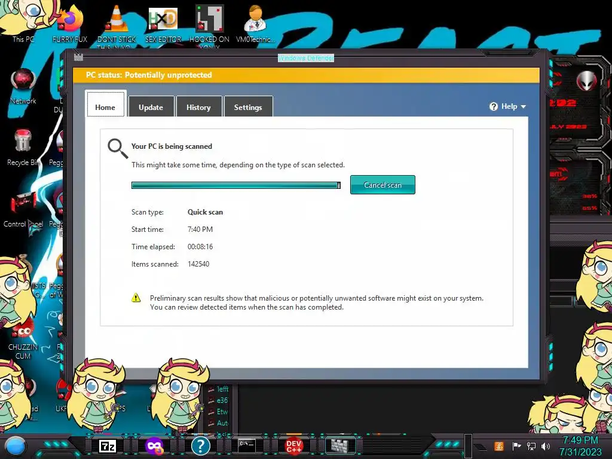Switch to the Home tab

(105, 104)
